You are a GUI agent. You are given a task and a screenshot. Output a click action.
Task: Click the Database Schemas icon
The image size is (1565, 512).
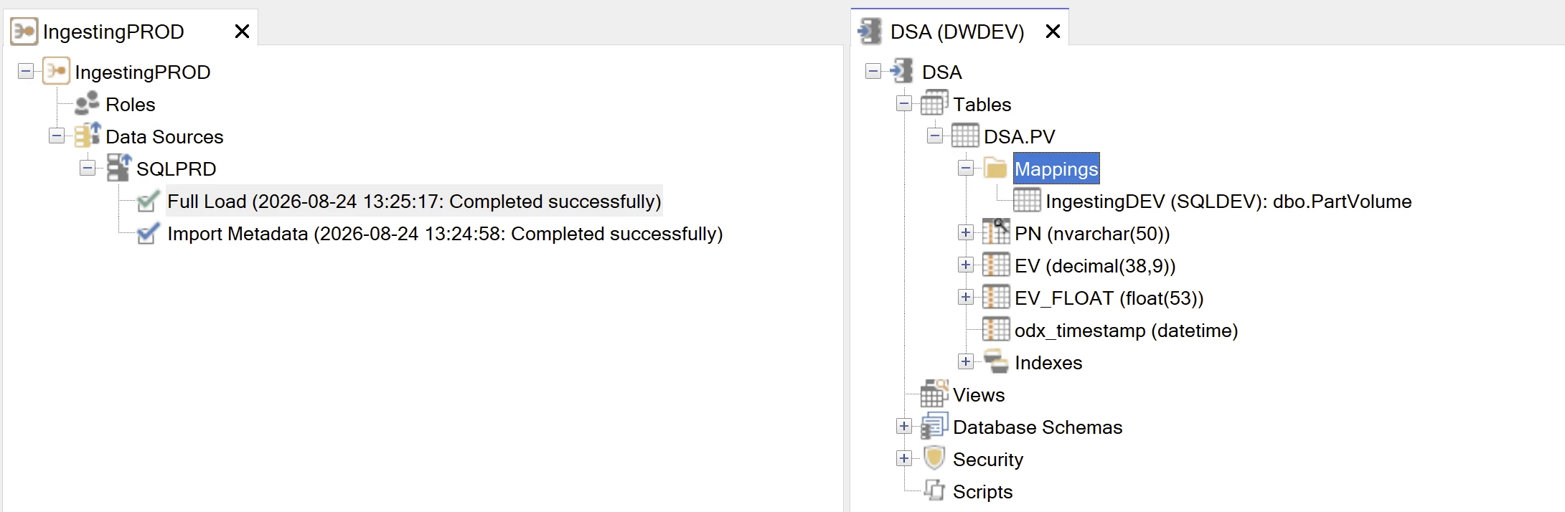934,426
